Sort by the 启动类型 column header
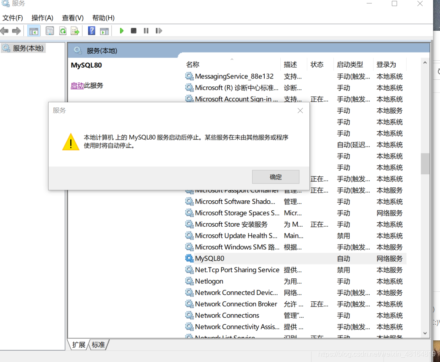This screenshot has height=362, width=440. tap(354, 65)
